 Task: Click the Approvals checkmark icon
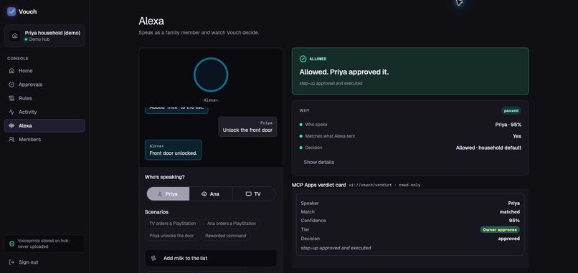(x=11, y=85)
